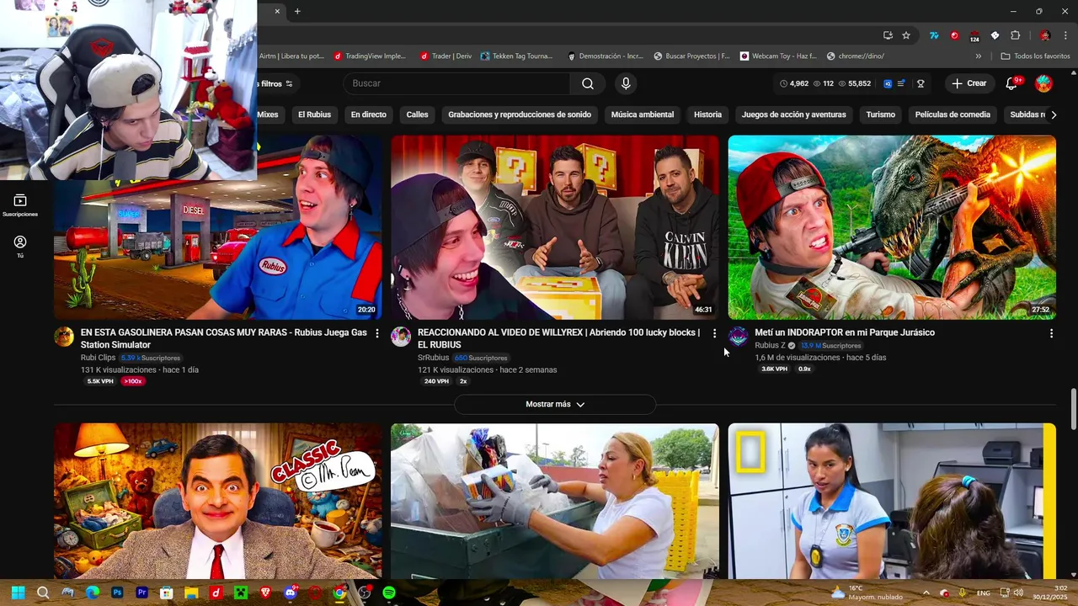Open the SrRubius channel name link

point(434,358)
